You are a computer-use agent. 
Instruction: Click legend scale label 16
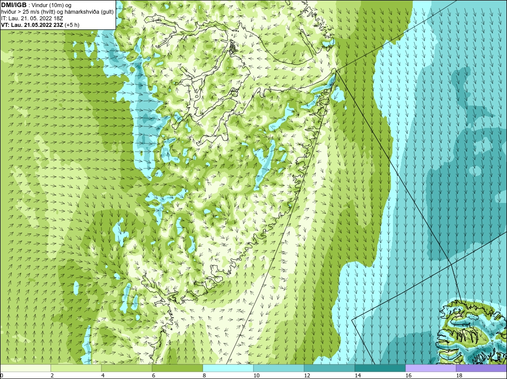pos(408,375)
